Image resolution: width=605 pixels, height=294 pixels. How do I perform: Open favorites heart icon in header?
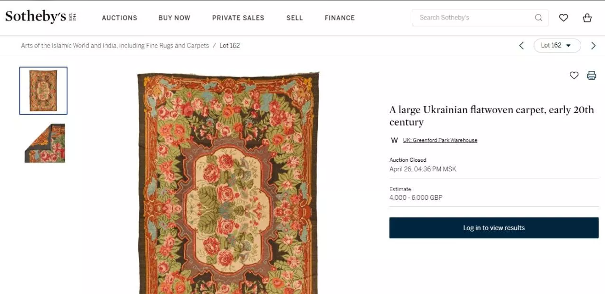click(x=564, y=18)
